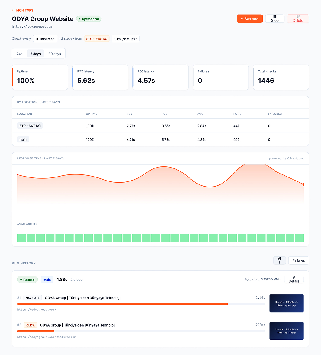This screenshot has width=321, height=355.
Task: Switch to the 24h time range tab
Action: (20, 54)
